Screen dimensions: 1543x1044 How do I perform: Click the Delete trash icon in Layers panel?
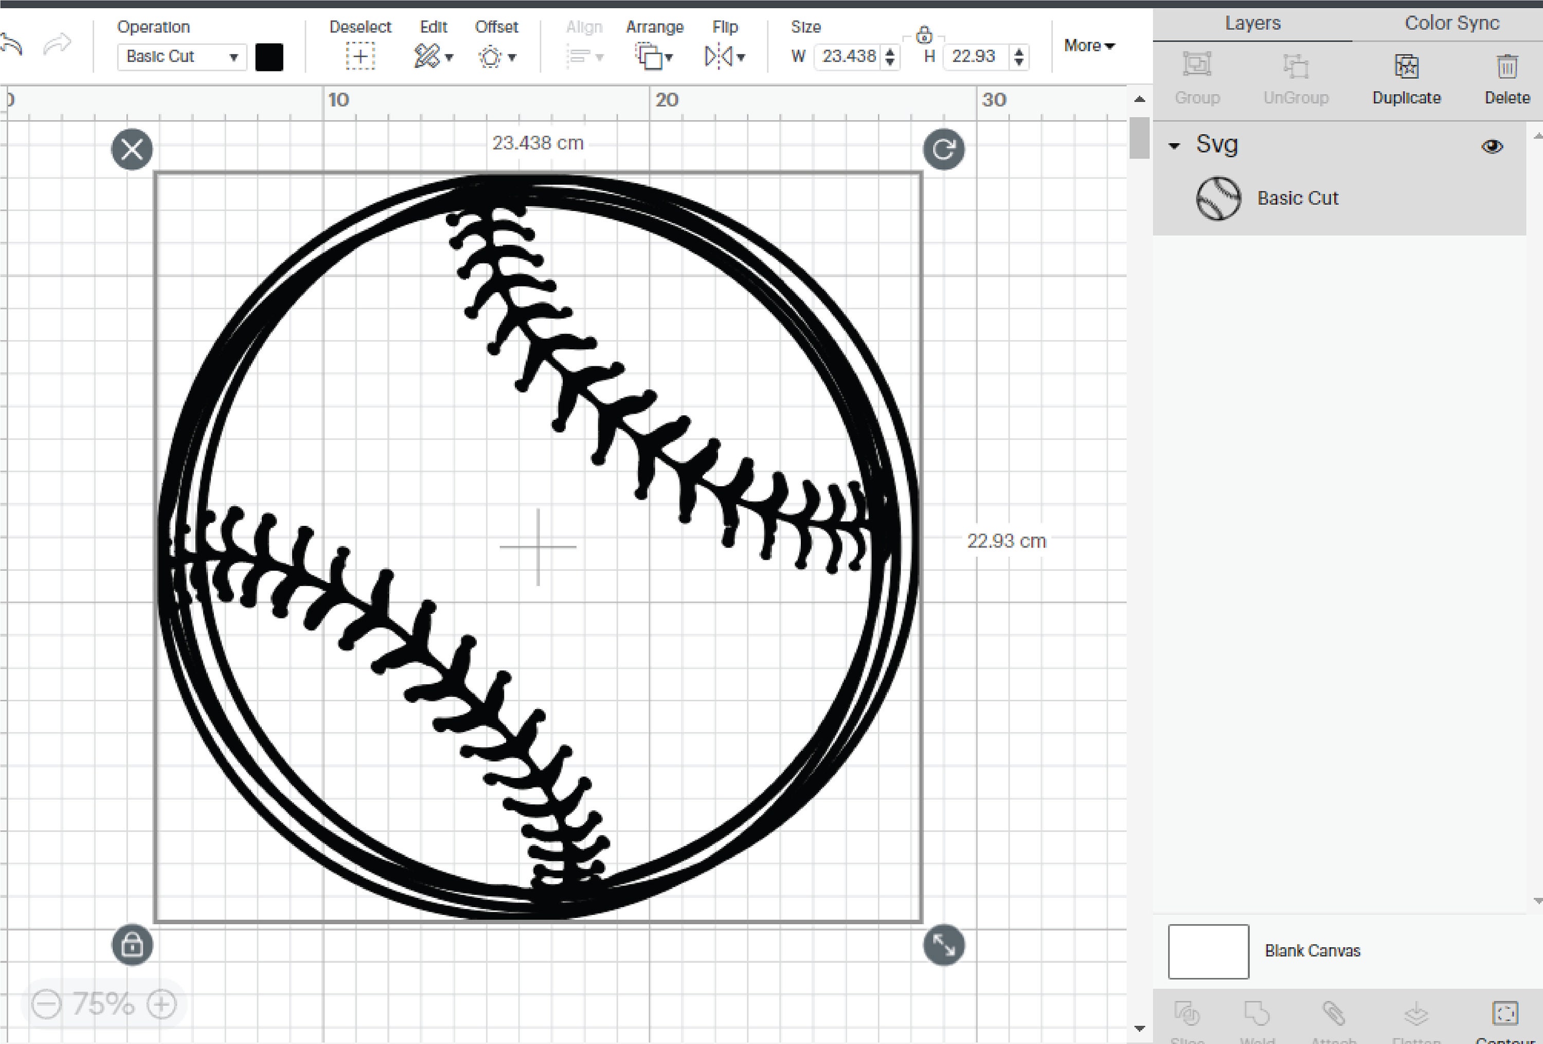(1506, 66)
